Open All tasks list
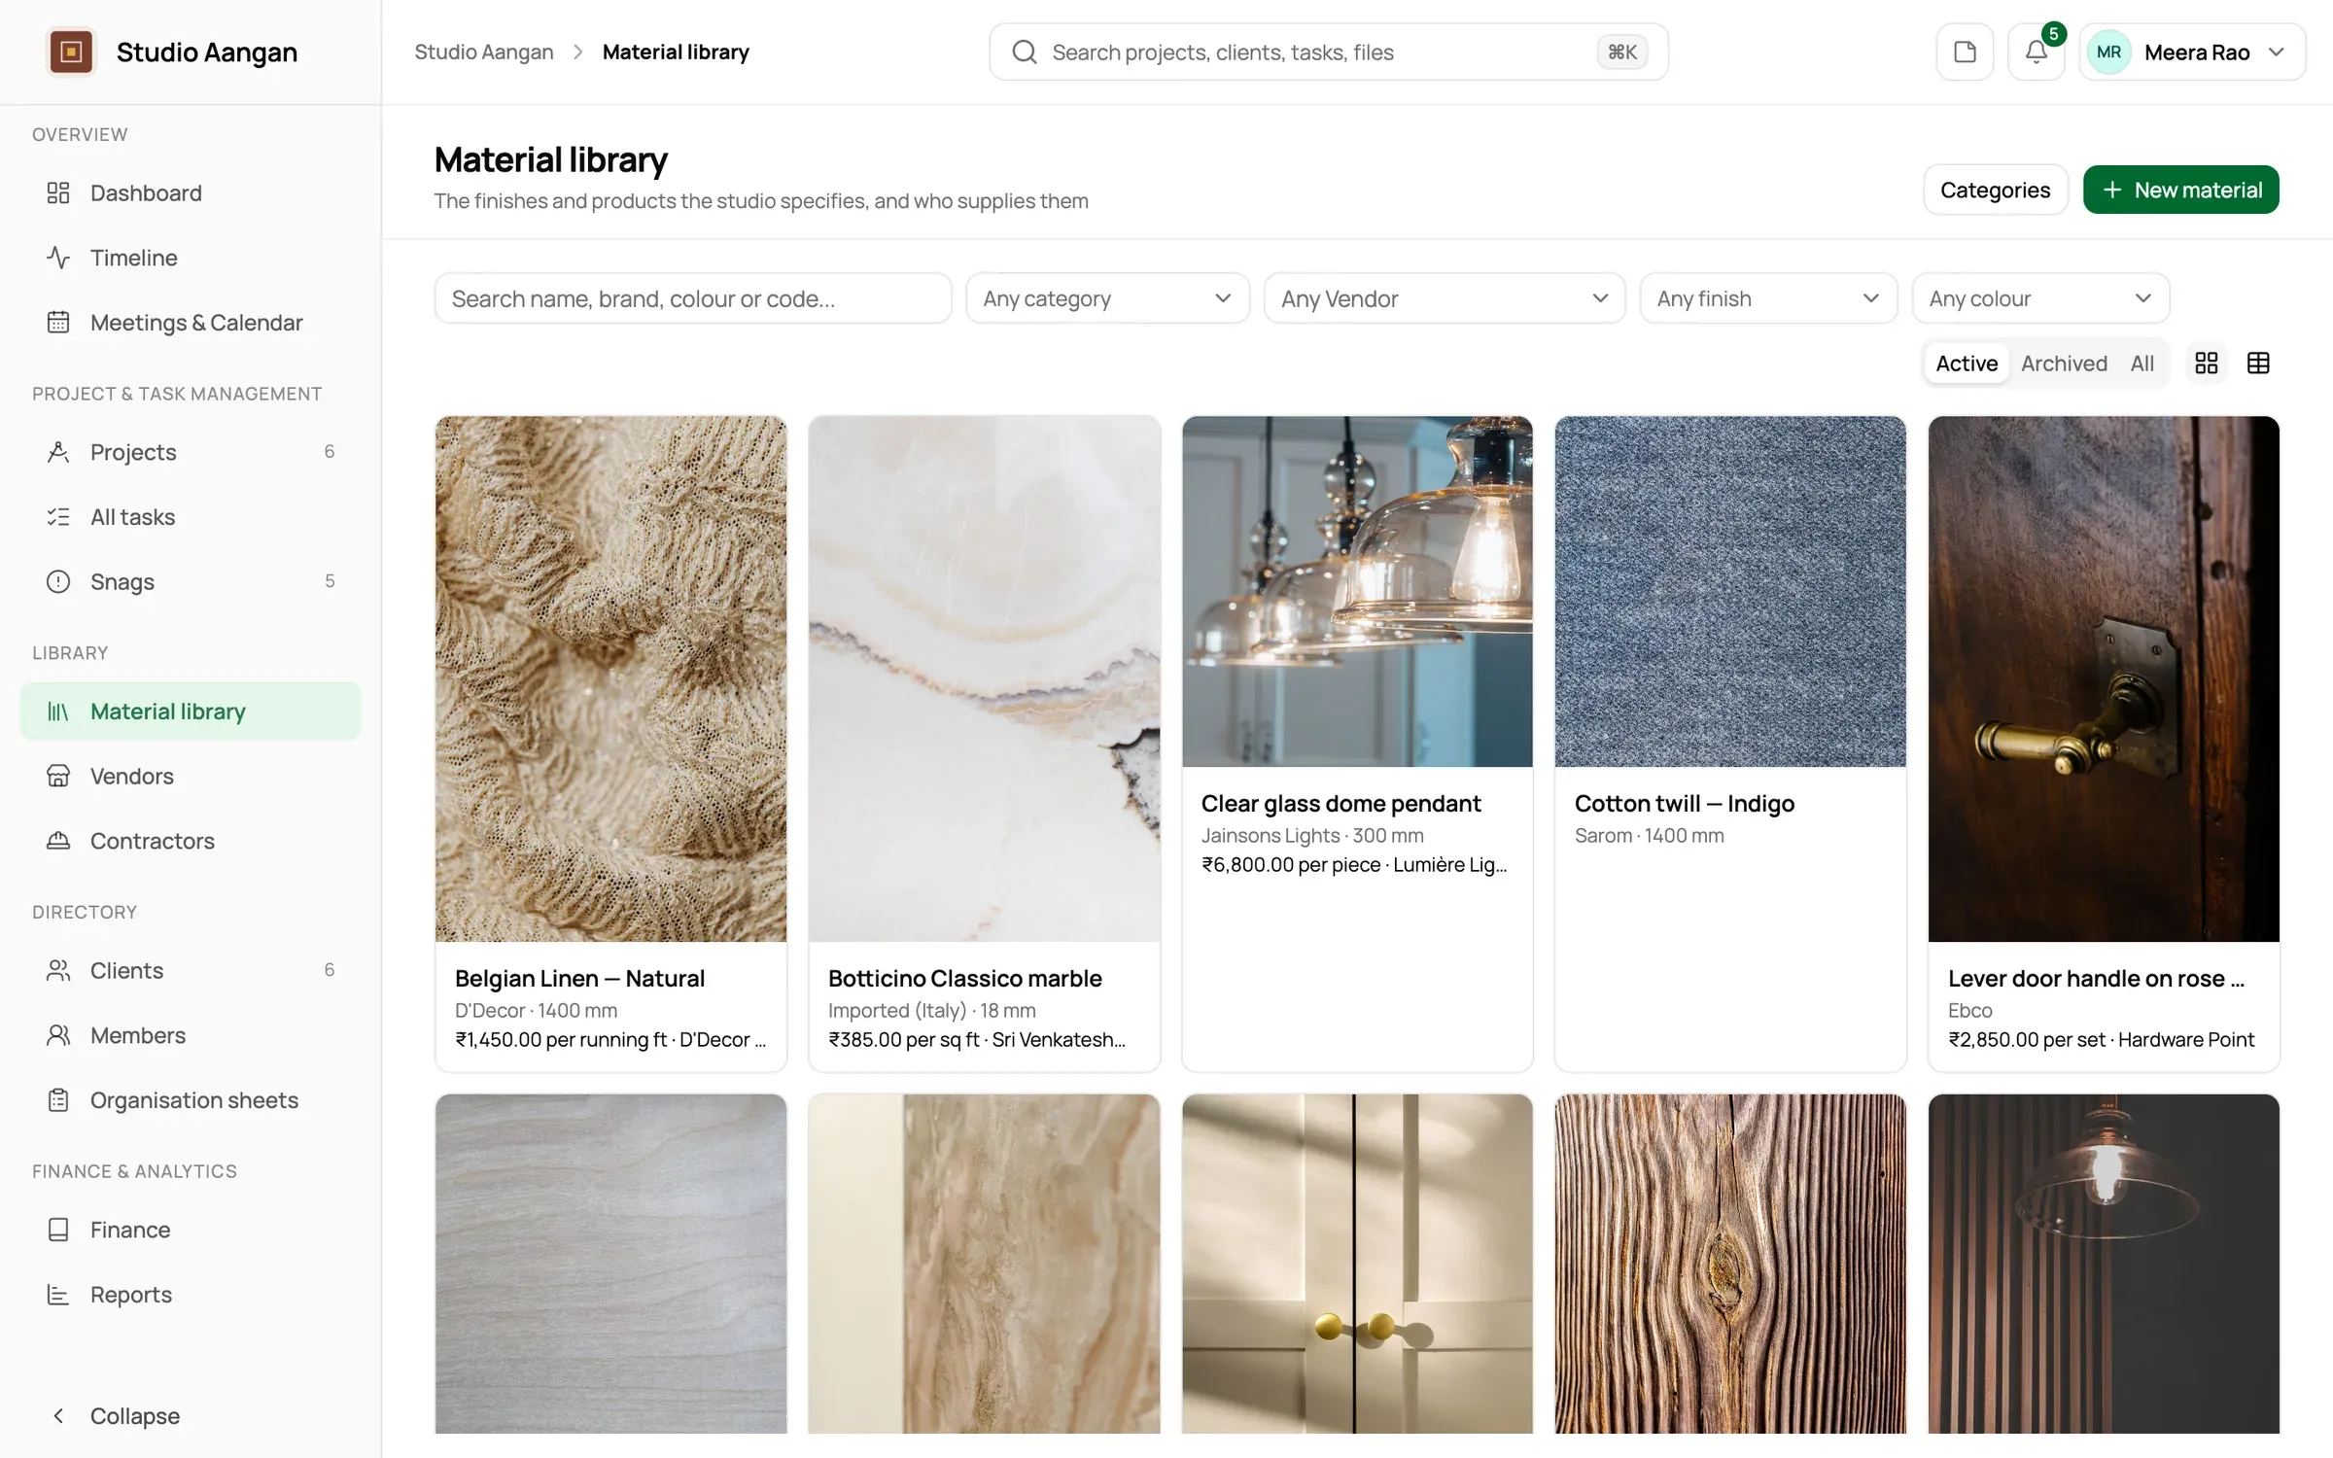The height and width of the screenshot is (1458, 2333). point(191,517)
